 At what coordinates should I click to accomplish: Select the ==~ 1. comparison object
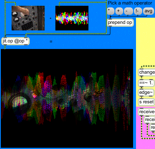[146, 83]
